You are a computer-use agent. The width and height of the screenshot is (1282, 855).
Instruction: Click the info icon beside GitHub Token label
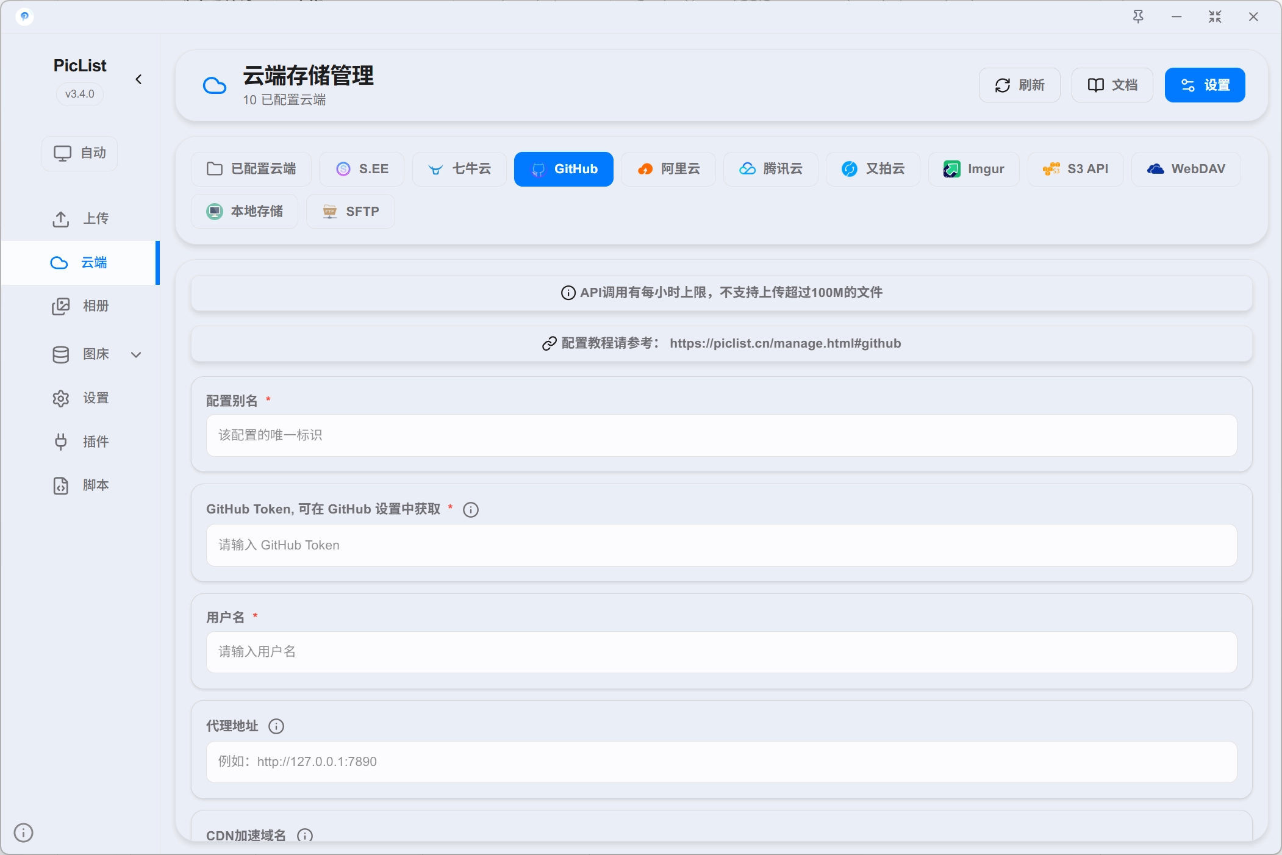(471, 510)
